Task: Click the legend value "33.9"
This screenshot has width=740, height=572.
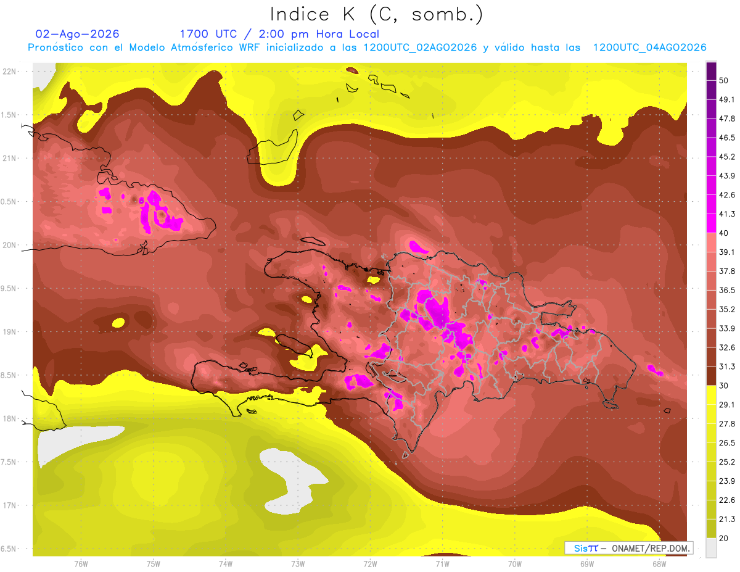Action: (727, 328)
